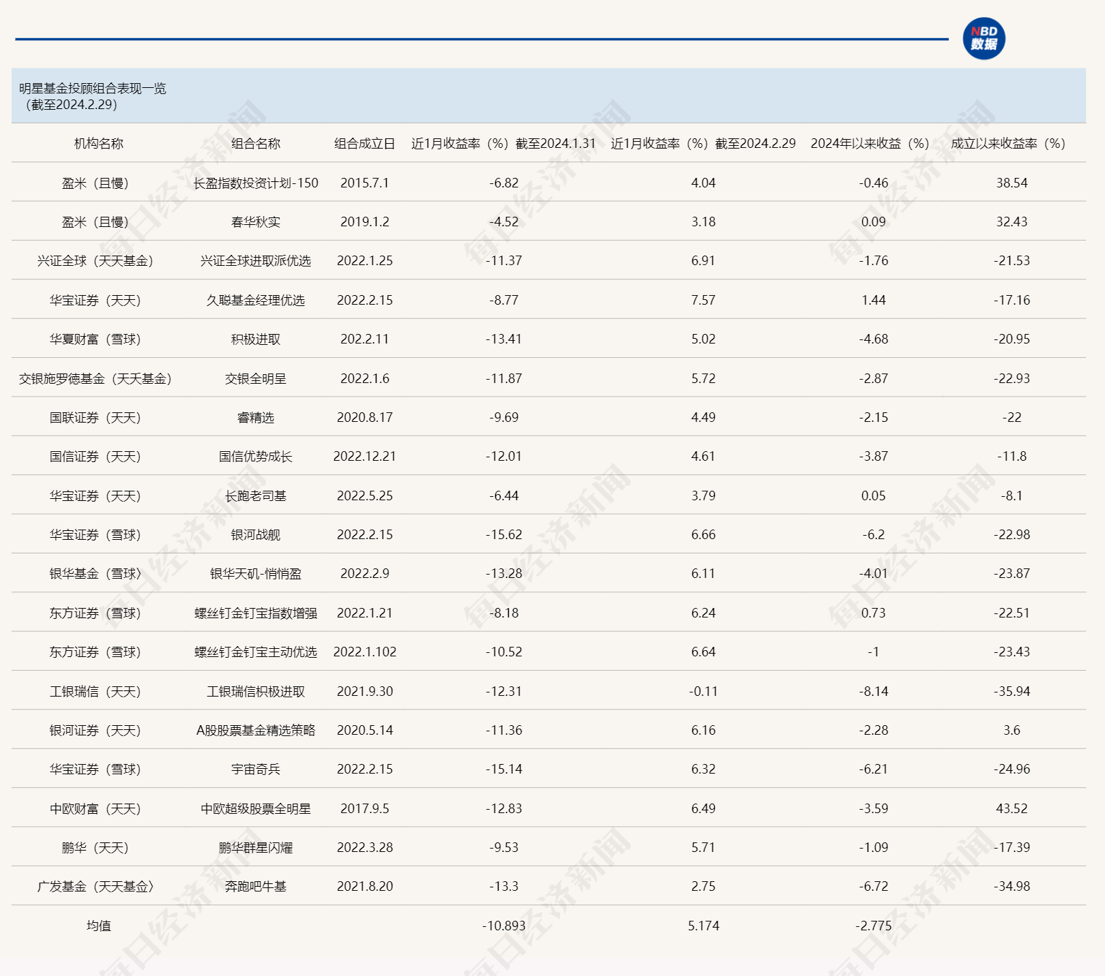Click the institution 国信证券（天天）

[x=95, y=457]
